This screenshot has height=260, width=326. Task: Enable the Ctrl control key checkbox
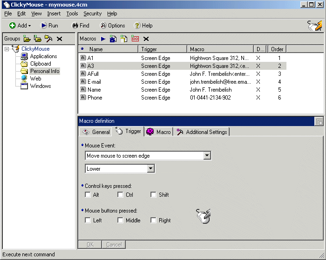(120, 195)
